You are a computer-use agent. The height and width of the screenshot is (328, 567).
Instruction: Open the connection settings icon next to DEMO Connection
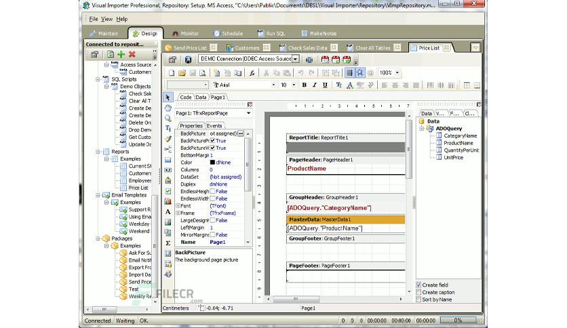point(309,59)
